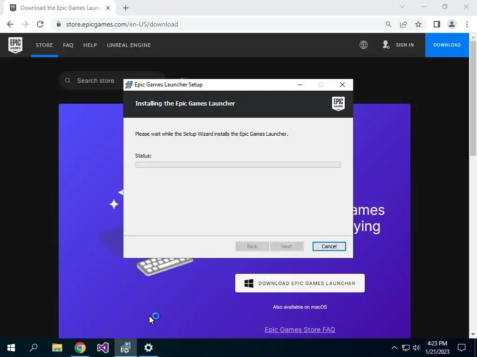Open the FAQ nav item
Viewport: 477px width, 357px height.
coord(68,45)
